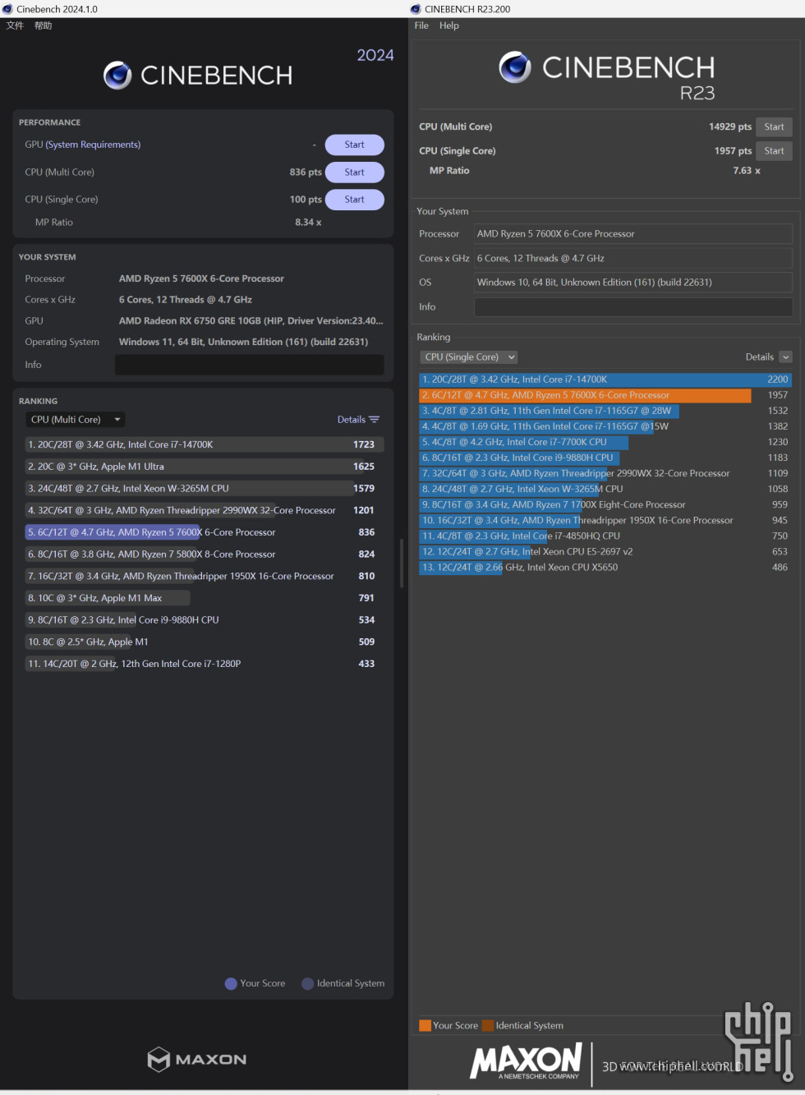Select the Ryzen 7 5800X ranking row
Image resolution: width=805 pixels, height=1095 pixels.
[203, 554]
